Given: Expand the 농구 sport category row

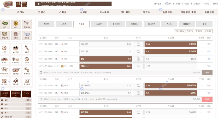Looking at the screenshot, I should coord(16,104).
